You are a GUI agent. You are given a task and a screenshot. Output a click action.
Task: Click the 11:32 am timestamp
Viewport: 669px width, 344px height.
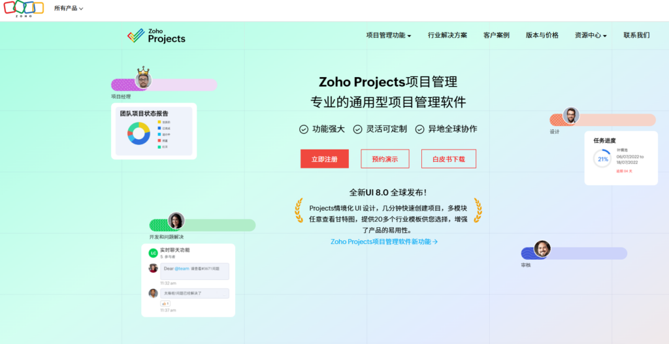tap(168, 283)
